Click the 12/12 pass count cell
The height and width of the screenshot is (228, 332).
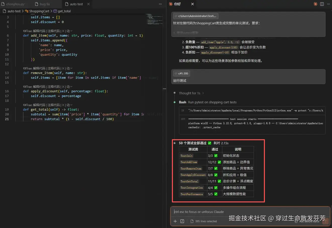click(215, 162)
